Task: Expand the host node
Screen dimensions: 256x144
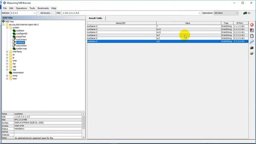Action: 7,78
